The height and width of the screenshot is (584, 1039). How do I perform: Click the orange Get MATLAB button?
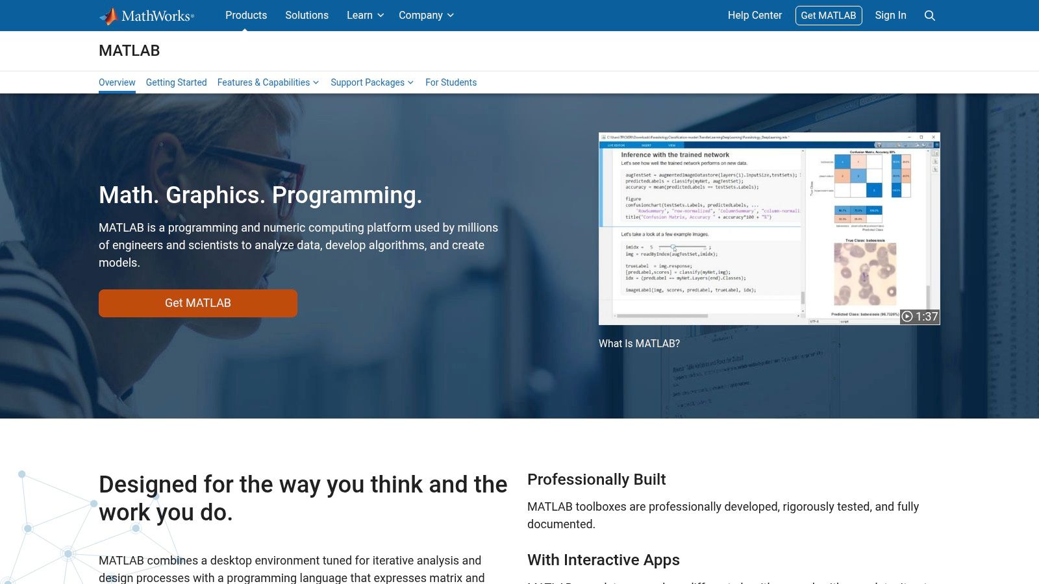pos(198,303)
